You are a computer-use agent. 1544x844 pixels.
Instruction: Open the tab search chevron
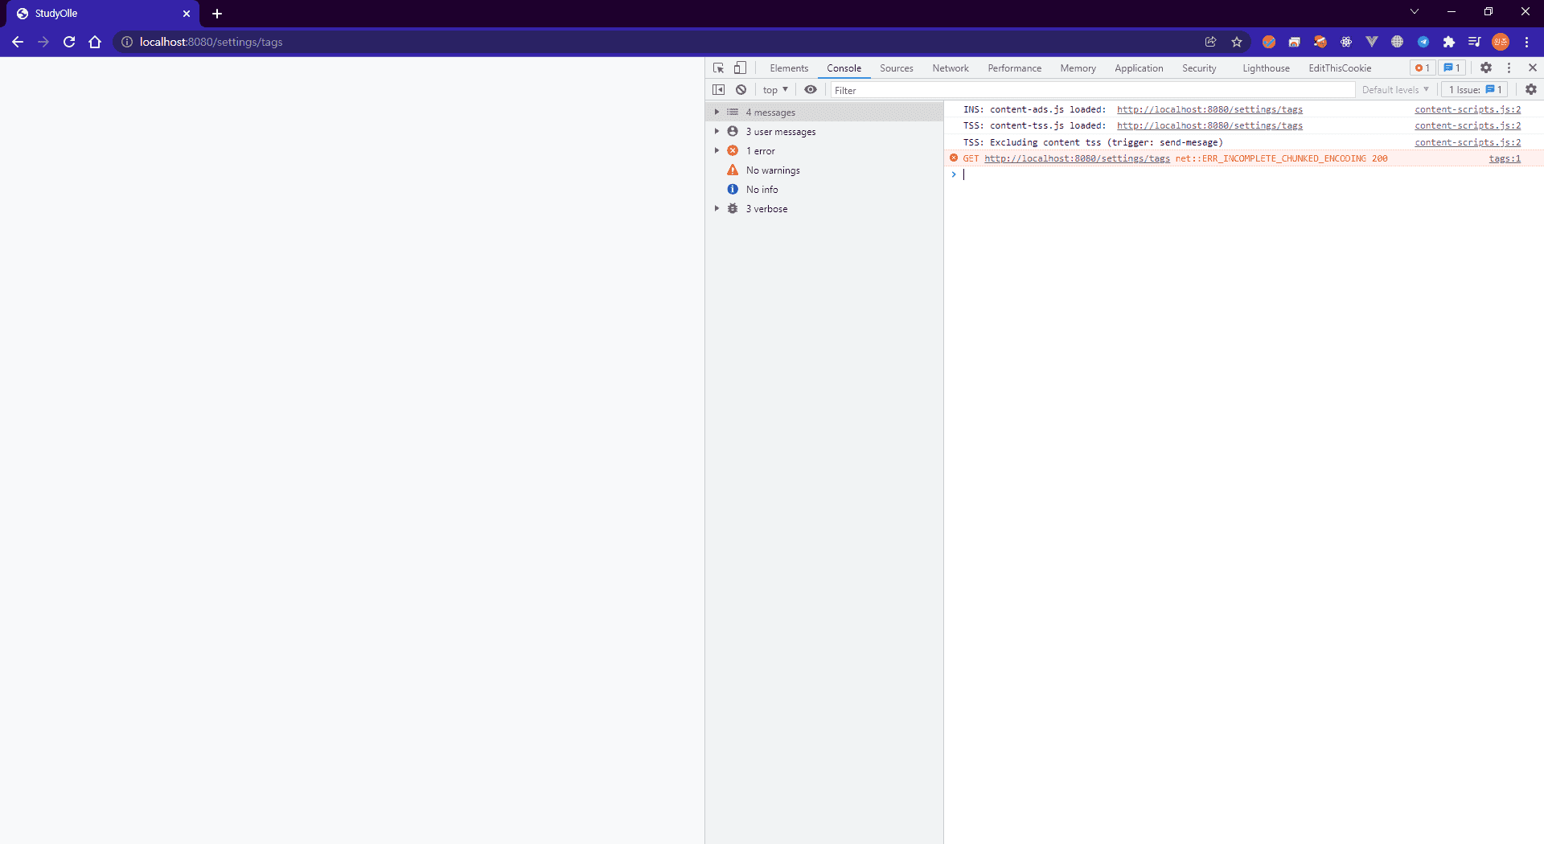[1415, 12]
